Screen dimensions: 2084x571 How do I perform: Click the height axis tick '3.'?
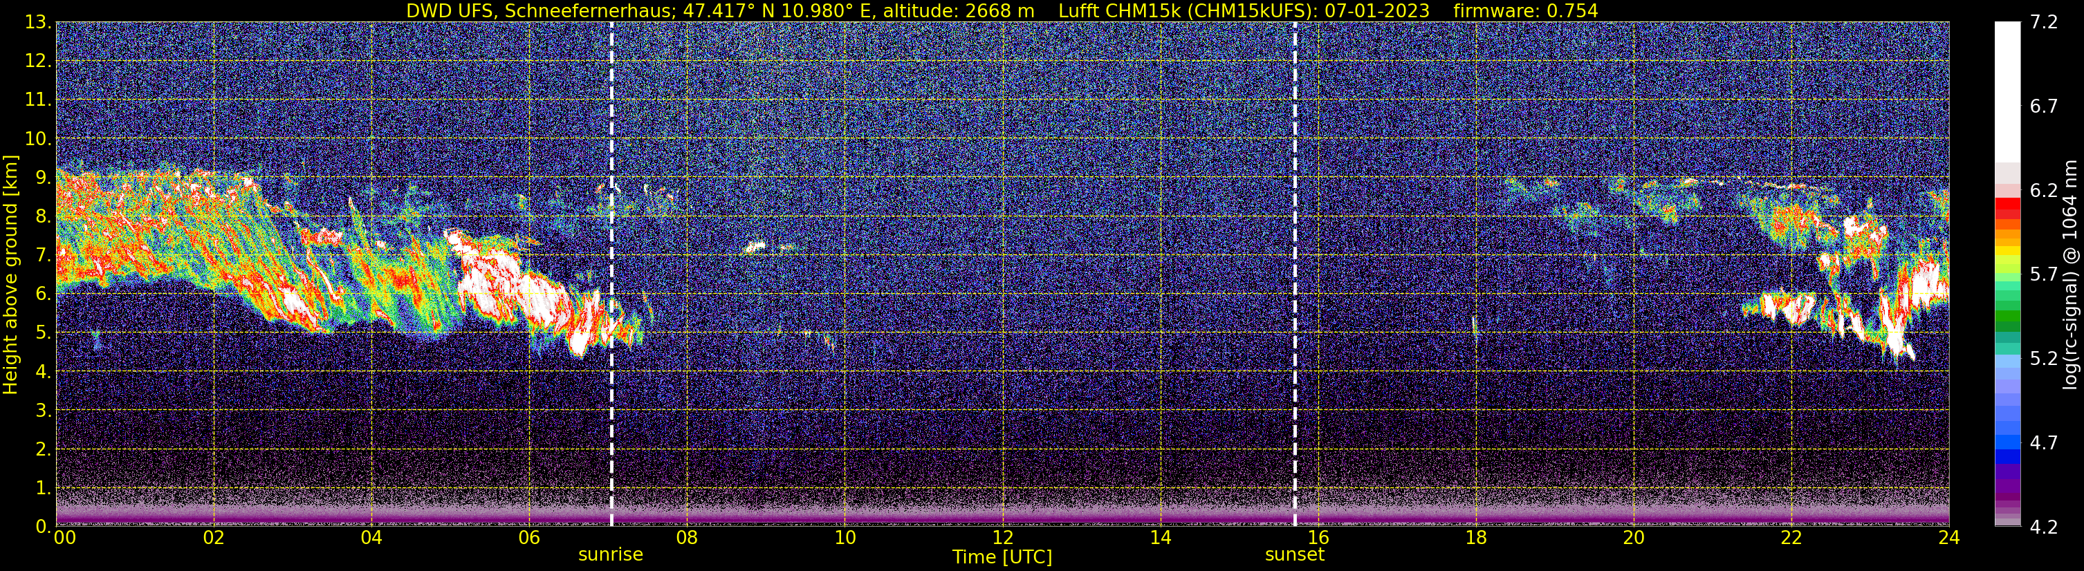[42, 411]
